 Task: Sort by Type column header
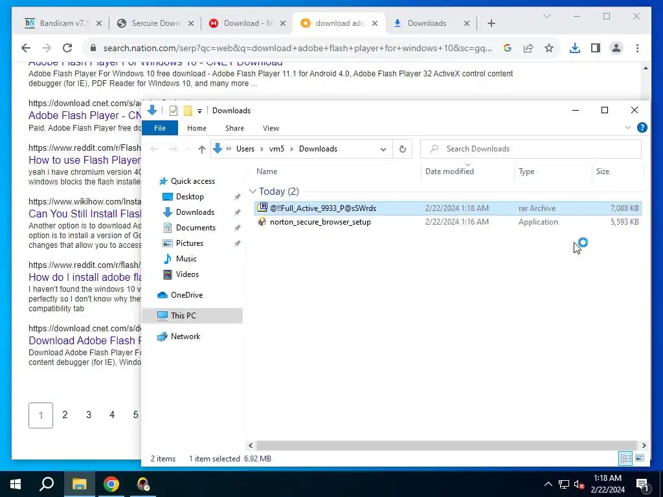(526, 171)
